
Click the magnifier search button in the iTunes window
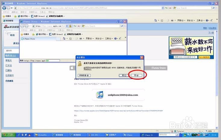[x=122, y=26]
